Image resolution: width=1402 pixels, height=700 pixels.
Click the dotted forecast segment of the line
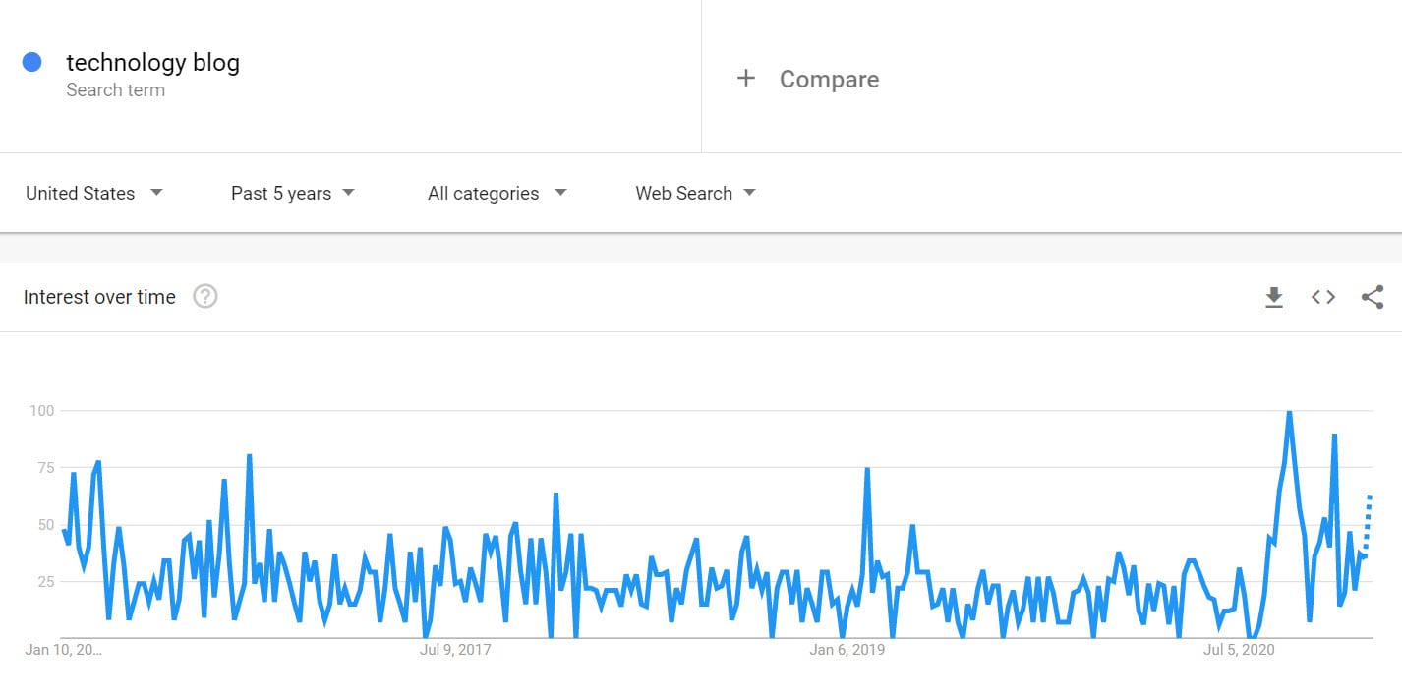[x=1368, y=521]
